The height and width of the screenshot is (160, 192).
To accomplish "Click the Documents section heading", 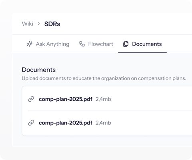I will (39, 70).
